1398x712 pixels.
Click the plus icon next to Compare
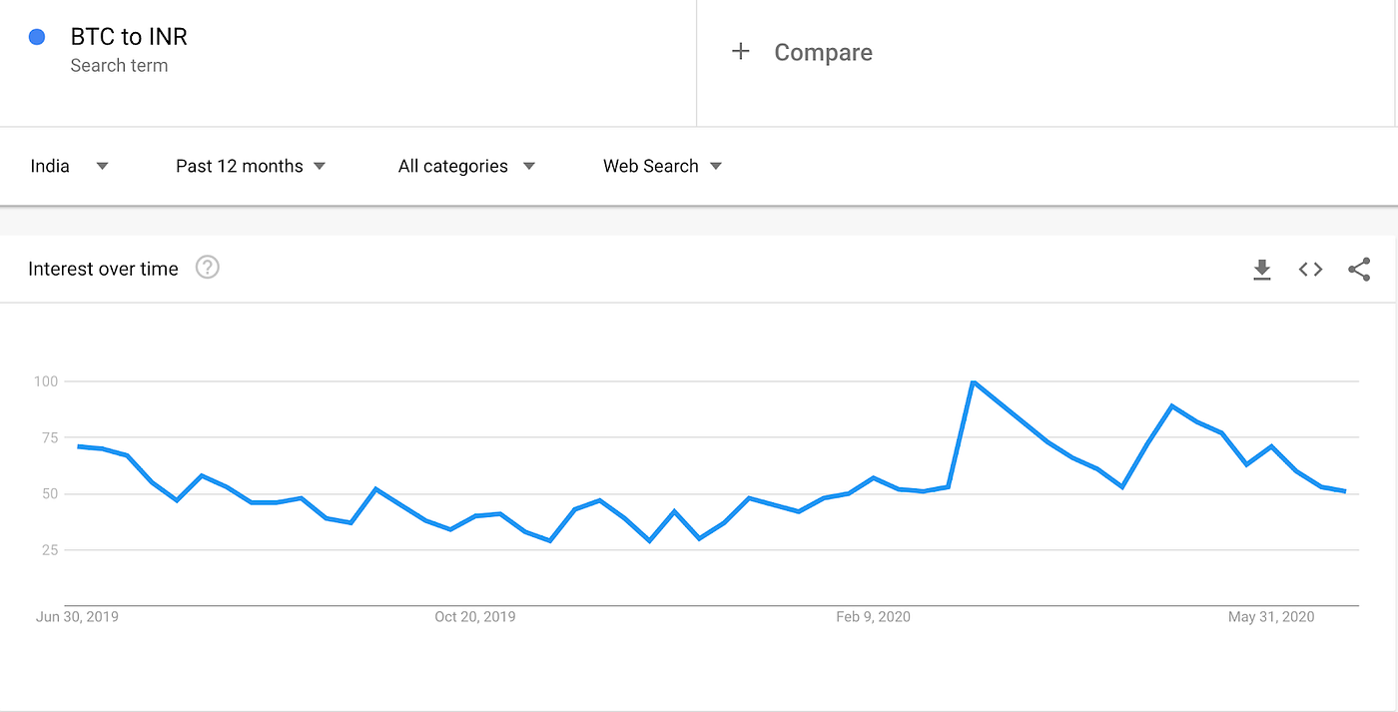click(x=740, y=51)
